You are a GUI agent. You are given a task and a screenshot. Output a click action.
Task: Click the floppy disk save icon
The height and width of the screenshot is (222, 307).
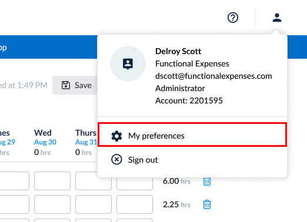coord(66,85)
